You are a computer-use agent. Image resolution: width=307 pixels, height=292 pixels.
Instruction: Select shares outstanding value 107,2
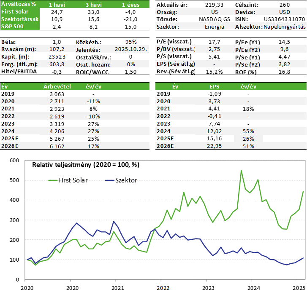tap(57, 49)
